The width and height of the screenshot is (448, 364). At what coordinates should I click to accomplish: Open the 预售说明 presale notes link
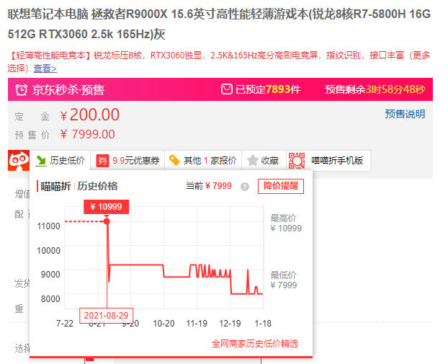tap(405, 114)
